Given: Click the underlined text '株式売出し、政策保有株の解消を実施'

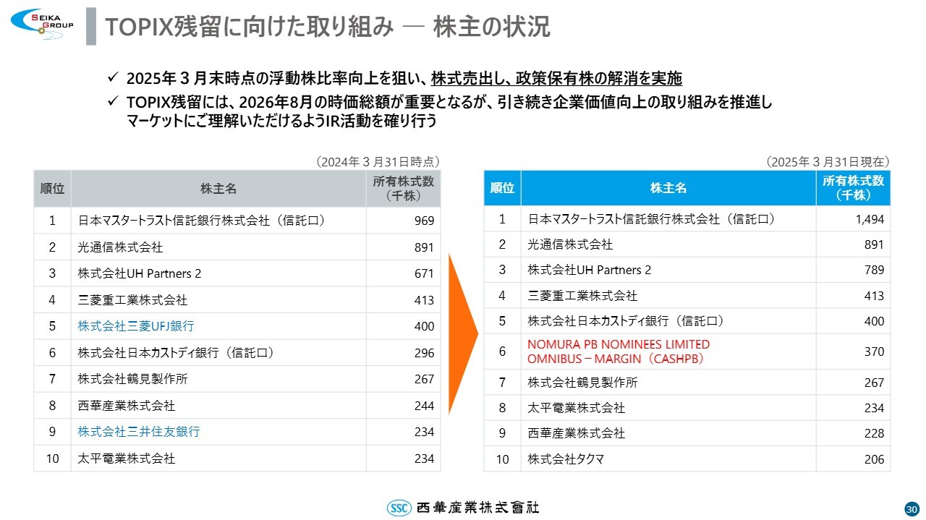Looking at the screenshot, I should 556,78.
